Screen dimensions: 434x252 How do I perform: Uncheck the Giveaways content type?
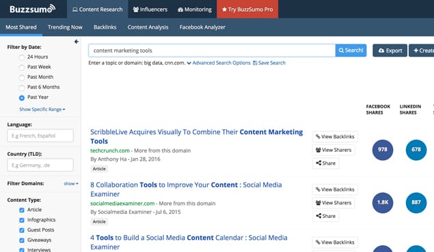[x=22, y=240]
